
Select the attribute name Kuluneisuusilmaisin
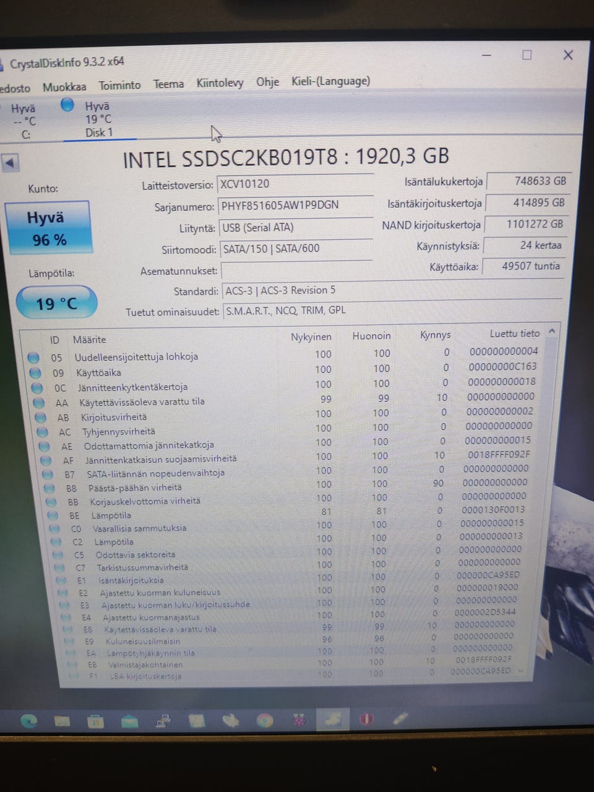coord(143,642)
